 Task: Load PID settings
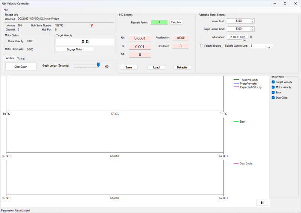[x=156, y=67]
